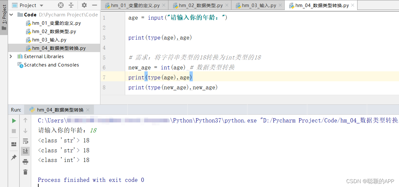Image resolution: width=399 pixels, height=187 pixels.
Task: Open Project panel settings gear
Action: pyautogui.click(x=84, y=5)
